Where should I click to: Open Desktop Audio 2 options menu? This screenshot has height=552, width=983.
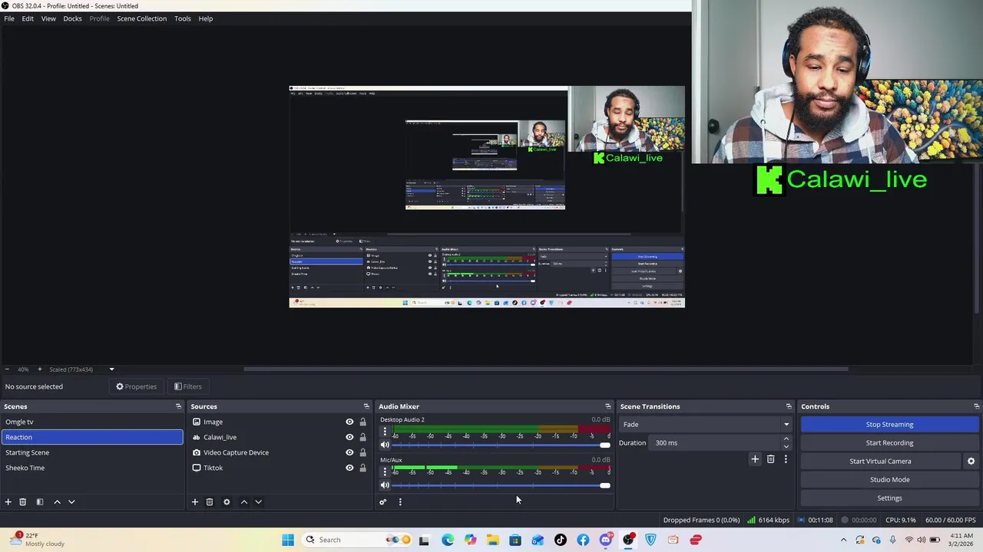pos(385,432)
